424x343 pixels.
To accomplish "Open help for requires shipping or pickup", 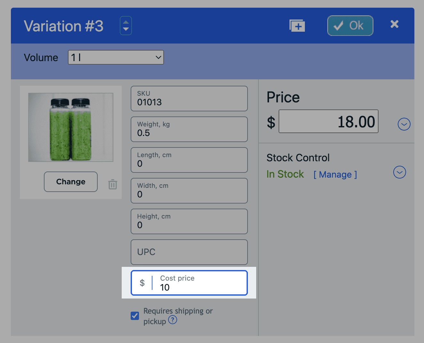I will (173, 320).
